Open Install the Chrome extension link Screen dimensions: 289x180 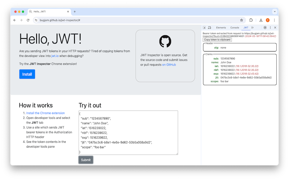(x=46, y=113)
